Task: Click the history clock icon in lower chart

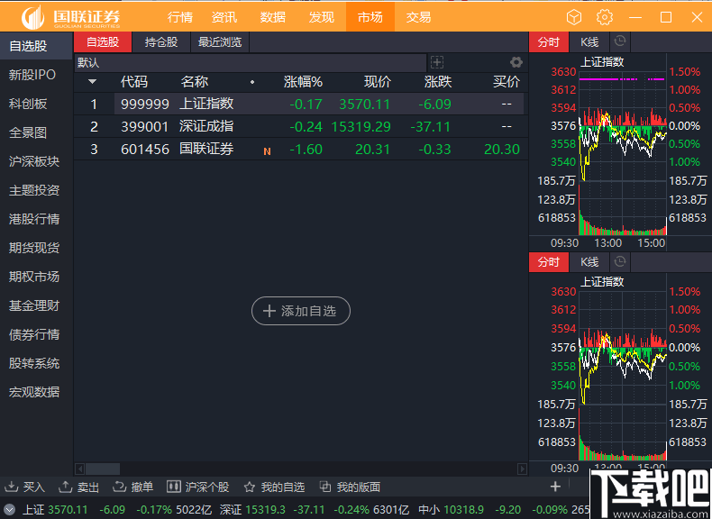Action: pyautogui.click(x=620, y=261)
